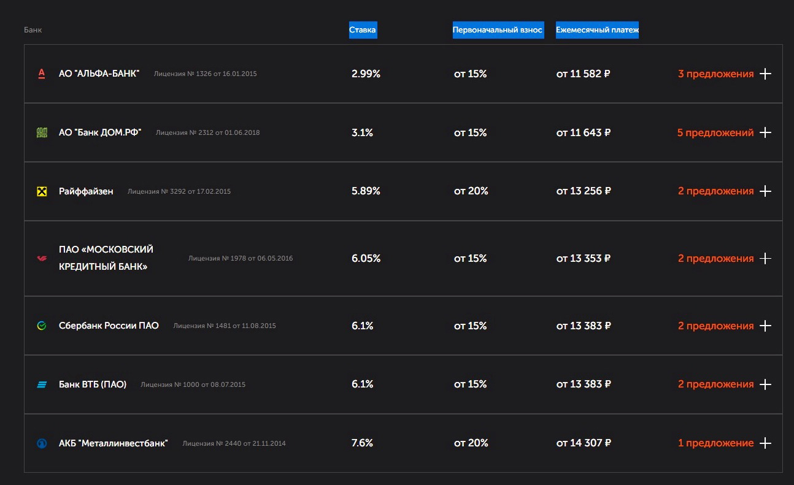Click Лицензия № 2440 от 21.11.2014
This screenshot has width=794, height=485.
tap(234, 444)
